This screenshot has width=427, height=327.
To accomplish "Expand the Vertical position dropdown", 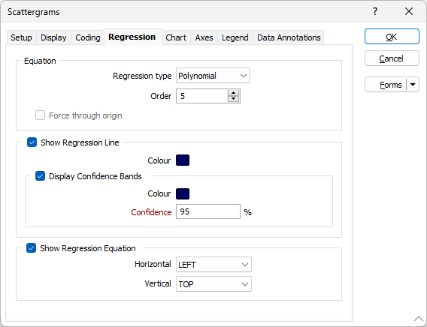I will tap(214, 283).
